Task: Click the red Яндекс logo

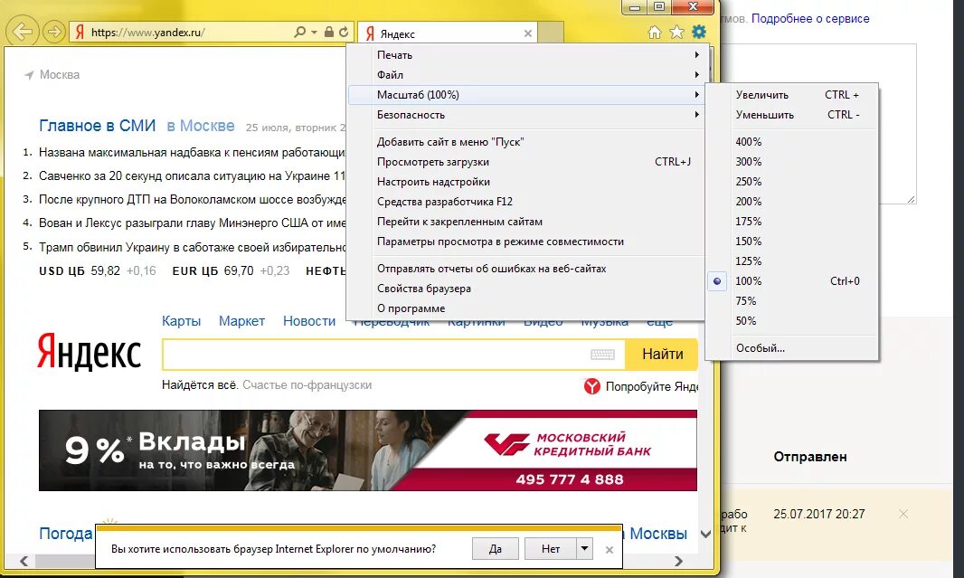Action: click(90, 352)
